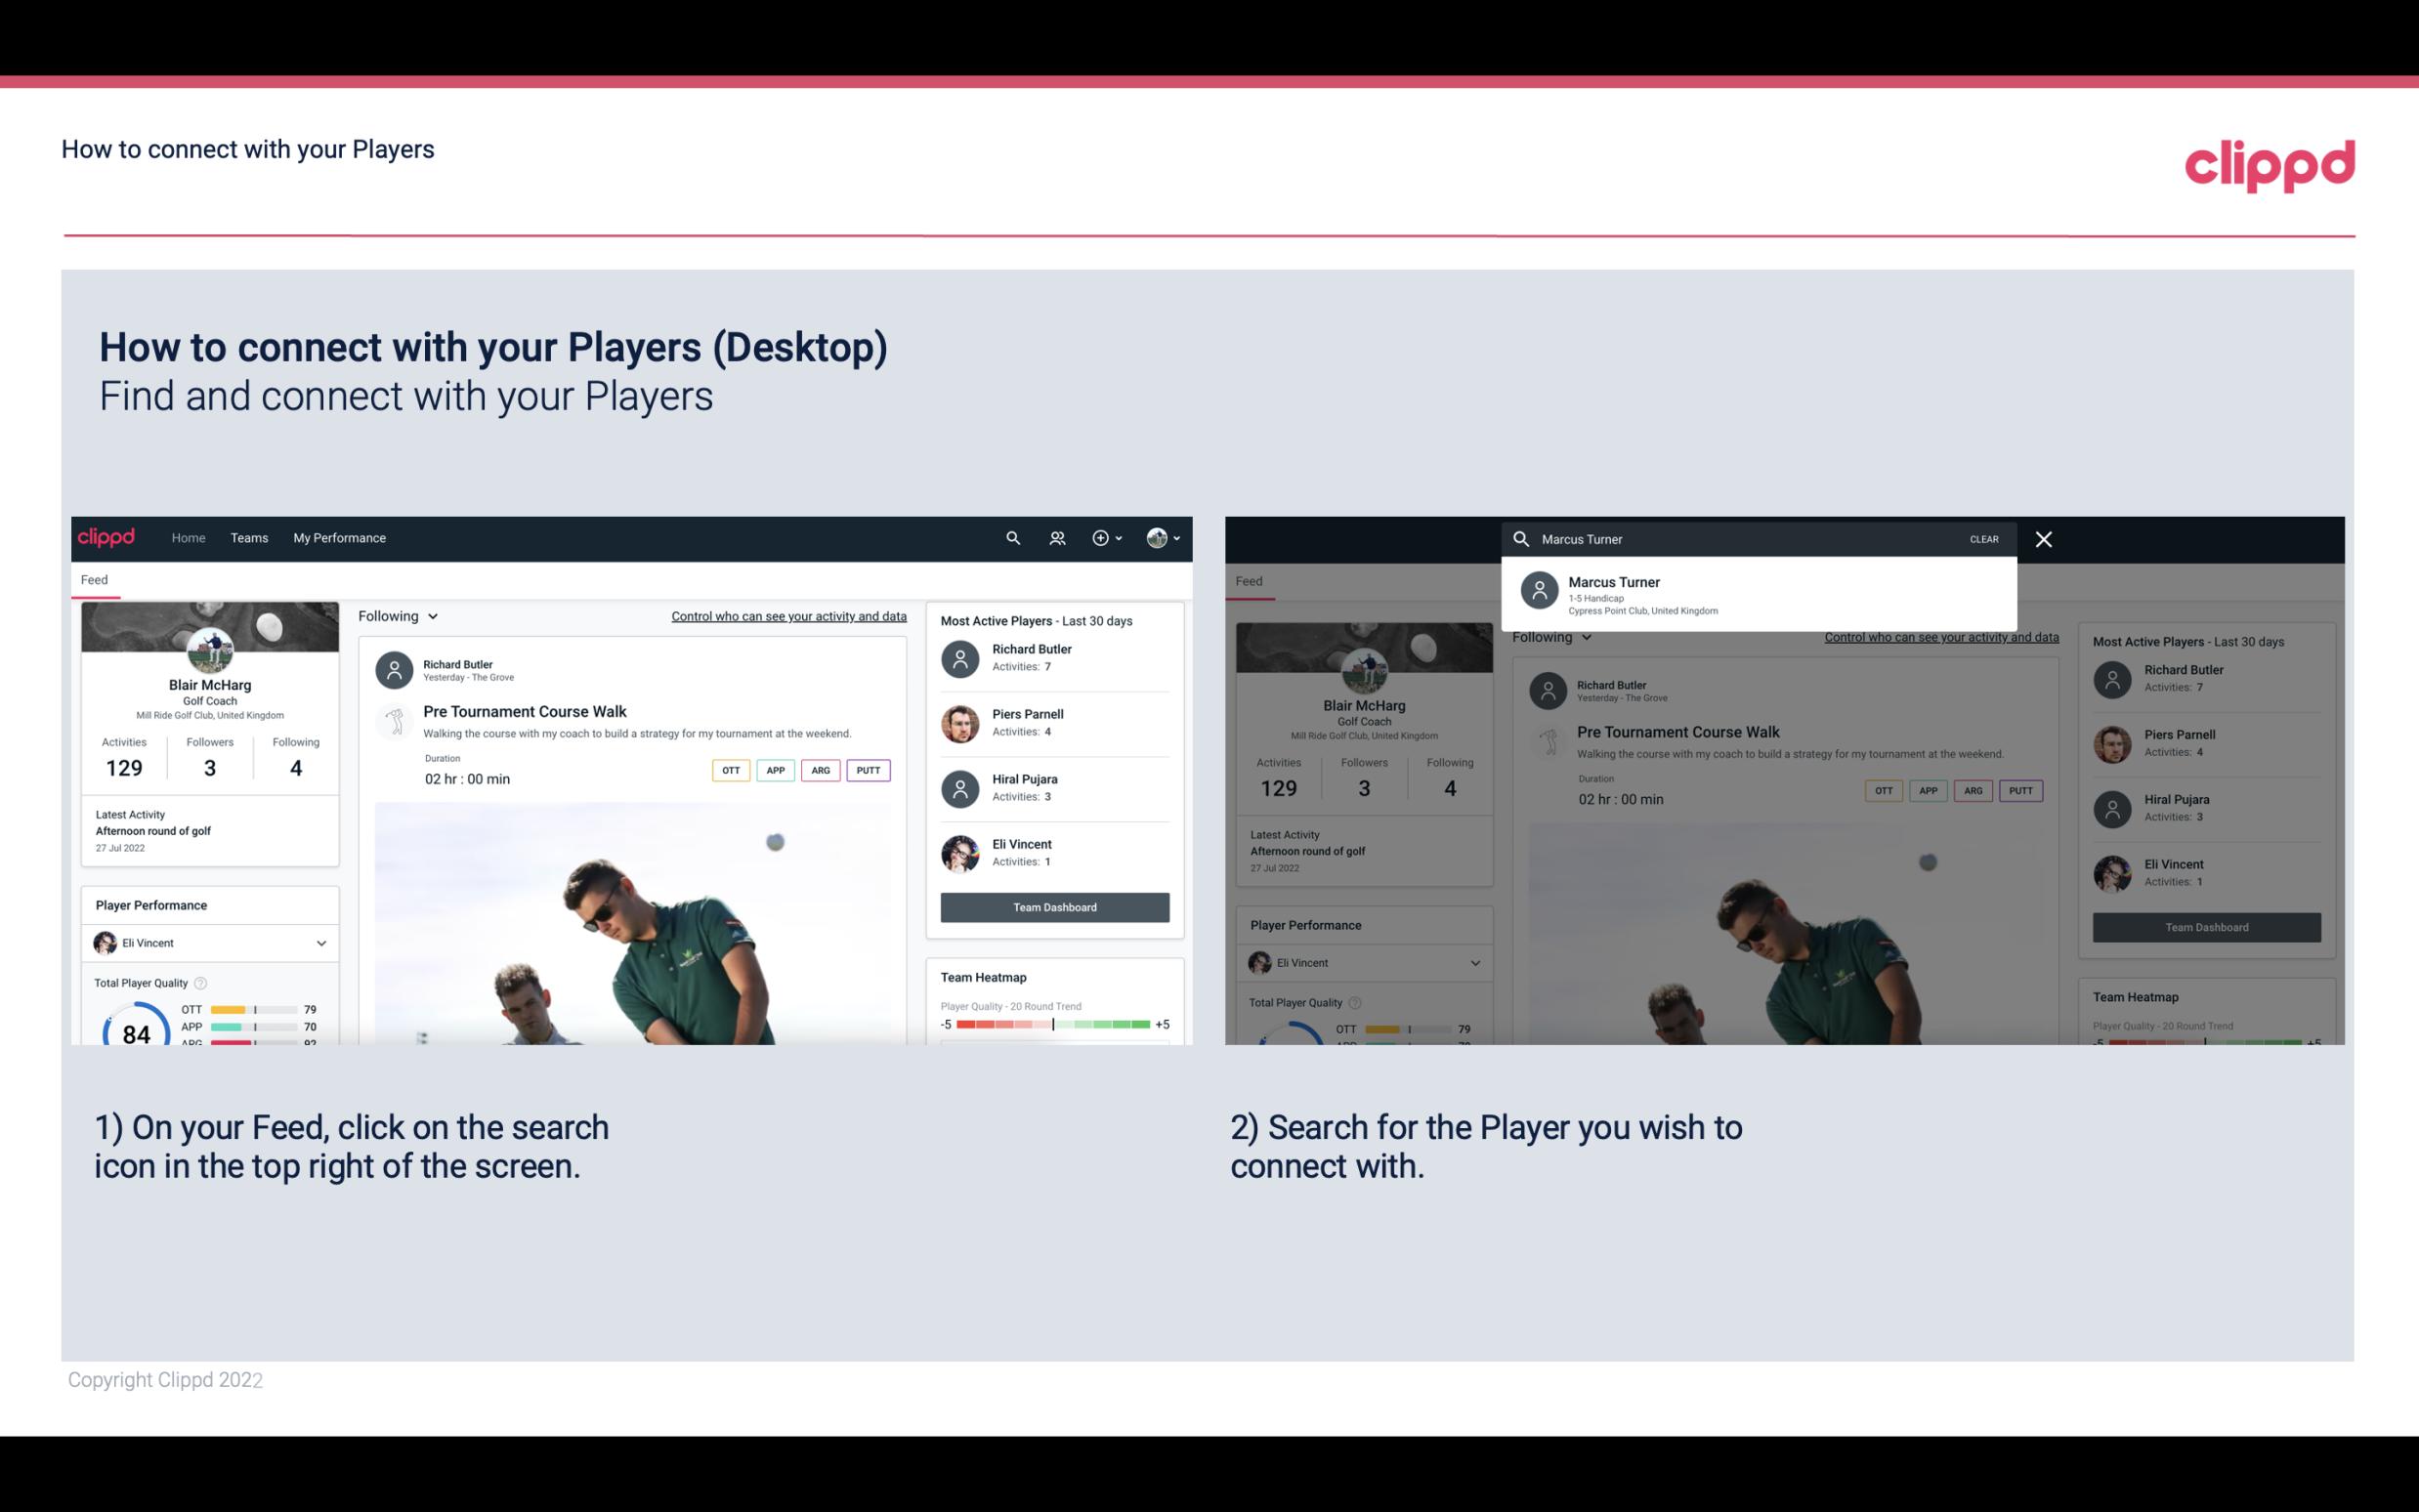Click the user profile icon top right
The image size is (2419, 1512).
point(1158,538)
